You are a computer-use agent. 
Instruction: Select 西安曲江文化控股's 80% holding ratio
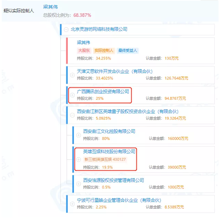pos(106,138)
